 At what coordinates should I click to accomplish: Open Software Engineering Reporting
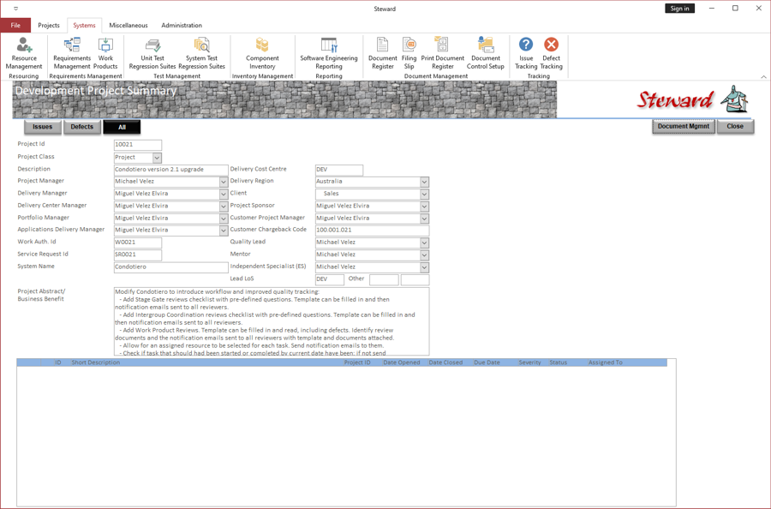click(329, 53)
